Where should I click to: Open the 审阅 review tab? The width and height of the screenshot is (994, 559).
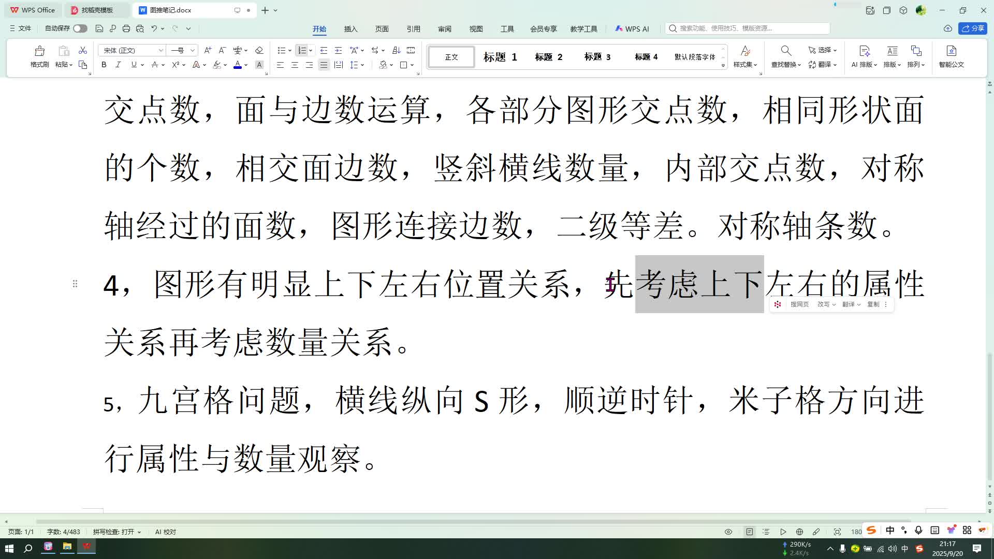coord(444,29)
